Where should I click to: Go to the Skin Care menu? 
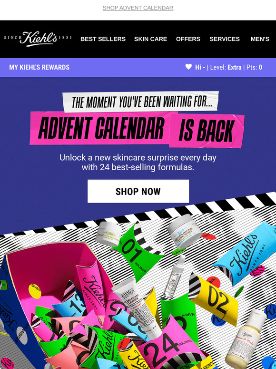(x=150, y=39)
